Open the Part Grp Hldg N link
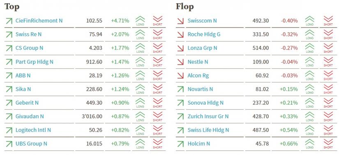Image resolution: width=341 pixels, height=155 pixels. (x=35, y=62)
